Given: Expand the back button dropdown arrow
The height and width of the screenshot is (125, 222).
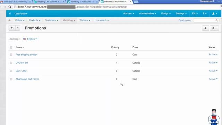Looking at the screenshot, I should pyautogui.click(x=18, y=28).
